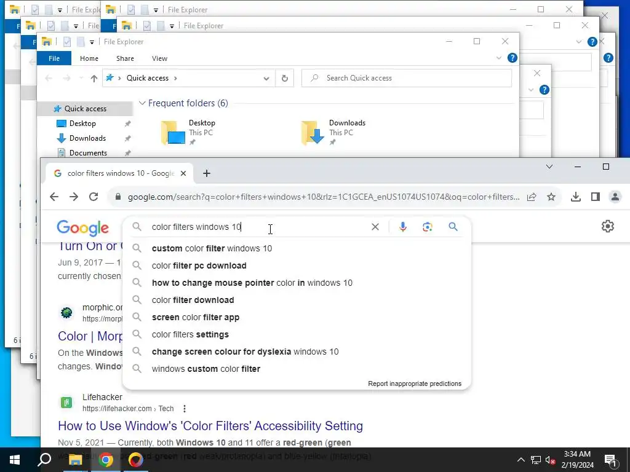Select Desktop in navigation pane
This screenshot has height=472, width=630.
pos(82,124)
